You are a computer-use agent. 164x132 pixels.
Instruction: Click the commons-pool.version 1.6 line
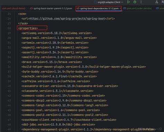click(61, 110)
